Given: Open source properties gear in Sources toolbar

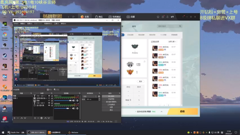Looking at the screenshot, I should coord(41,118).
